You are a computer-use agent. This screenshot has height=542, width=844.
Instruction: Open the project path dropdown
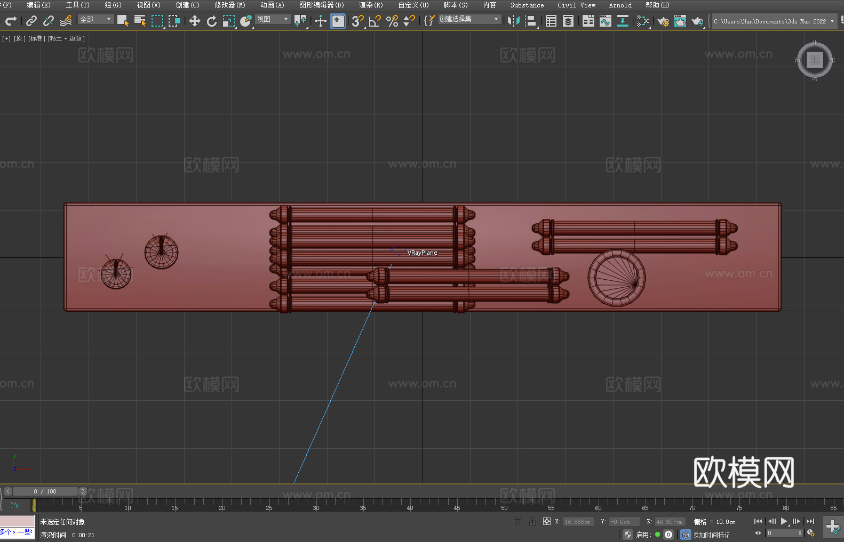(774, 21)
